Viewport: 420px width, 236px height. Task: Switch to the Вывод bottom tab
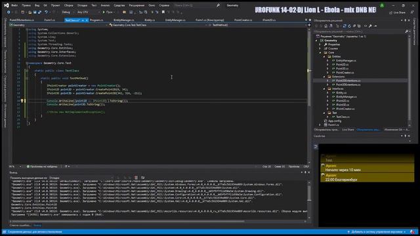[37, 226]
